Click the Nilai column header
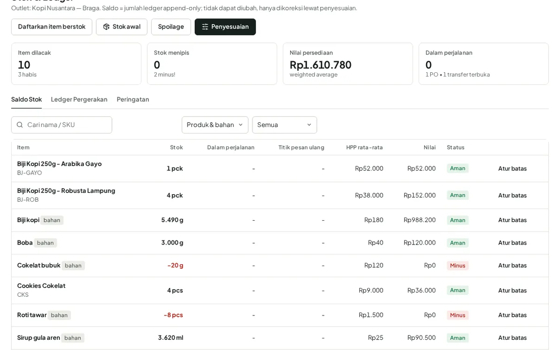Image resolution: width=560 pixels, height=350 pixels. [x=430, y=147]
